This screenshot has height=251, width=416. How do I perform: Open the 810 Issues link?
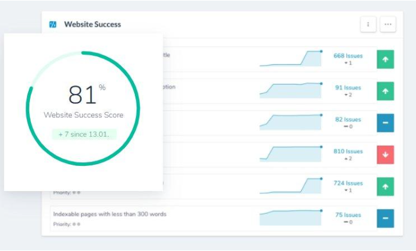point(348,151)
